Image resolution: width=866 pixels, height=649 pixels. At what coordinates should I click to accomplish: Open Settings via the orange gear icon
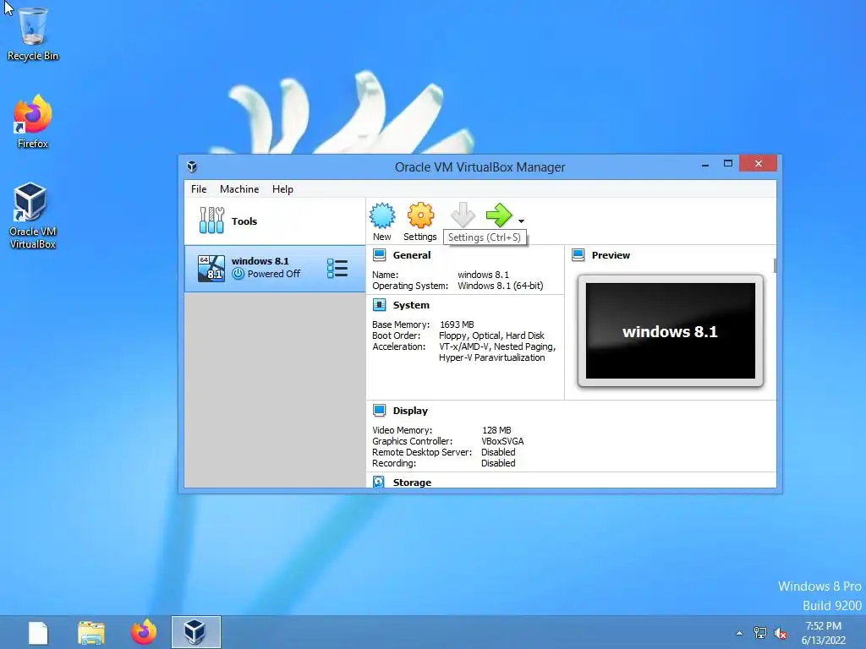tap(420, 215)
